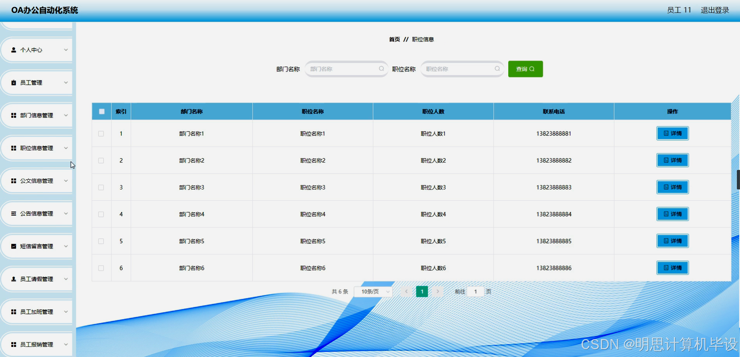The image size is (740, 357).
Task: Click the search magnifier in 部门名称 field
Action: [x=381, y=69]
